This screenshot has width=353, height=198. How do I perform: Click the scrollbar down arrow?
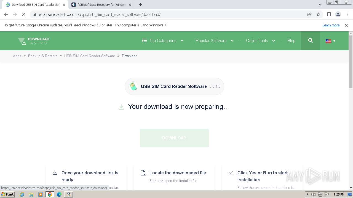(x=351, y=188)
